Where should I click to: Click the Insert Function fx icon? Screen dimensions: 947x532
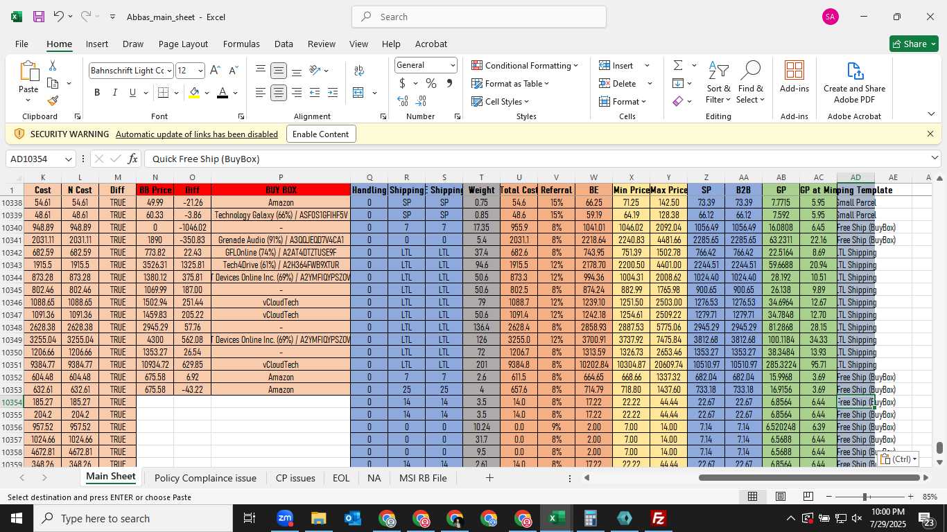click(133, 159)
